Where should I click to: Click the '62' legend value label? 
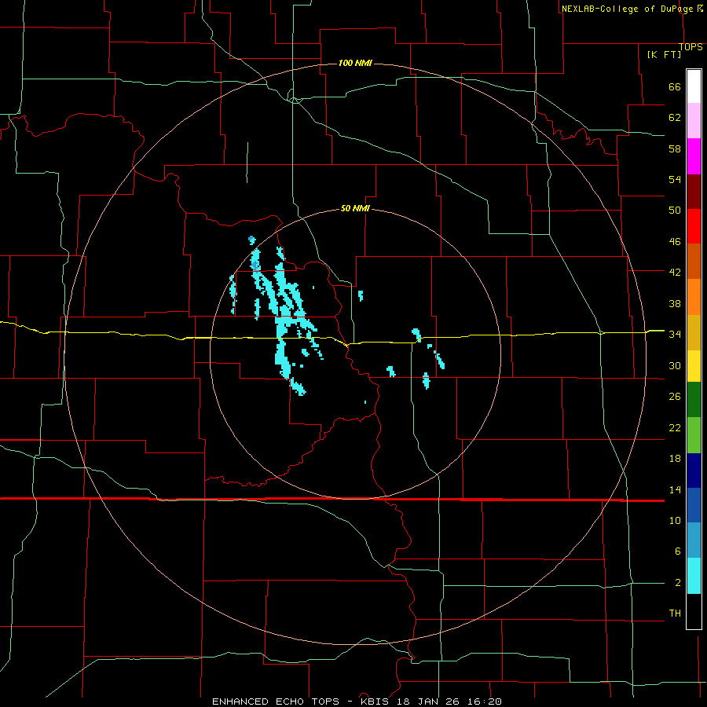(675, 118)
